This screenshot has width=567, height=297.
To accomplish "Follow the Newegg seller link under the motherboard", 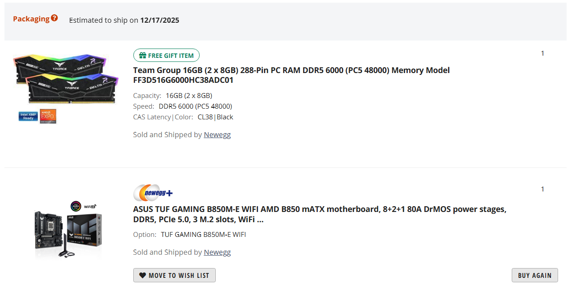I will point(217,252).
